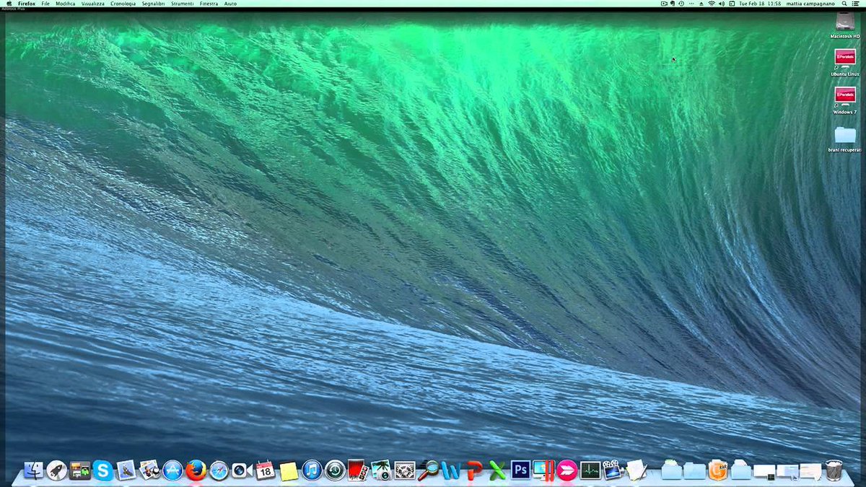Image resolution: width=866 pixels, height=487 pixels.
Task: Open Time Machine in the Dock
Action: (x=335, y=471)
